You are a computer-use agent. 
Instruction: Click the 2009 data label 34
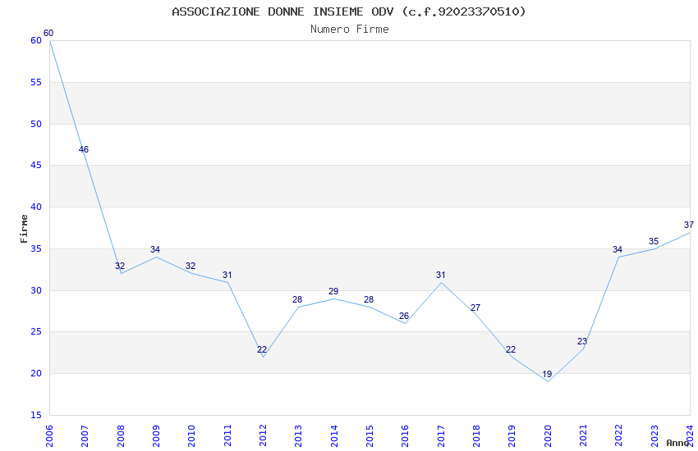(x=155, y=249)
